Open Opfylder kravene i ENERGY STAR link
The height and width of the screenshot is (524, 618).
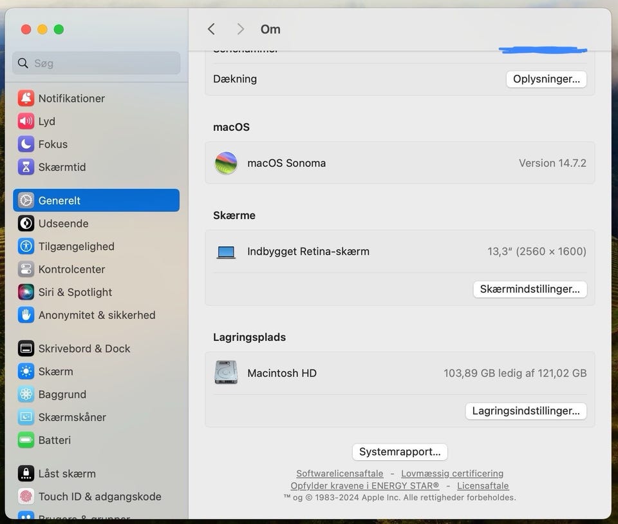tap(365, 486)
